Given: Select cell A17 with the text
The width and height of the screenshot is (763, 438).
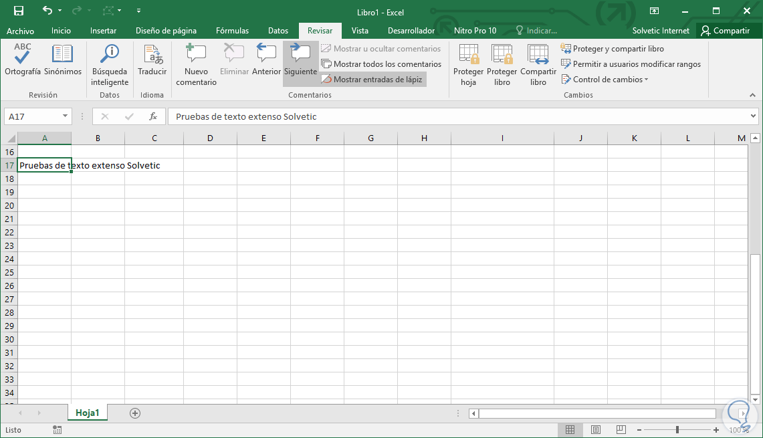Looking at the screenshot, I should 44,165.
